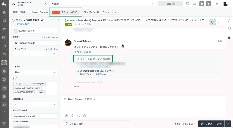Open the Home icon in left sidebar
The height and width of the screenshot is (128, 233).
[4, 12]
